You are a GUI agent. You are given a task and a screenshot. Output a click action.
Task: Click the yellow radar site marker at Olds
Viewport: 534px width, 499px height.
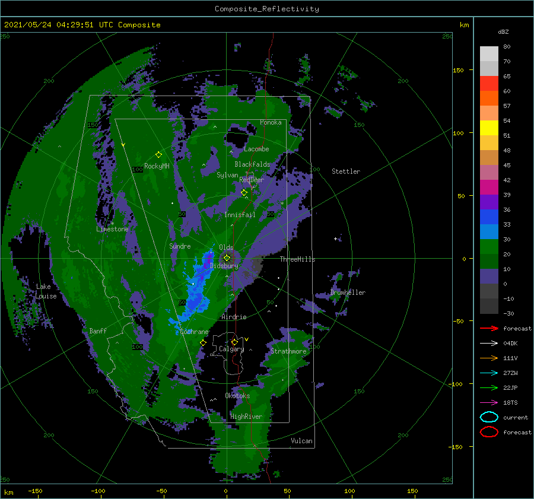[227, 258]
